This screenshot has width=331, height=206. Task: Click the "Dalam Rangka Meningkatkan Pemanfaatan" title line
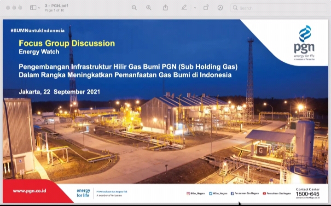tap(125, 75)
